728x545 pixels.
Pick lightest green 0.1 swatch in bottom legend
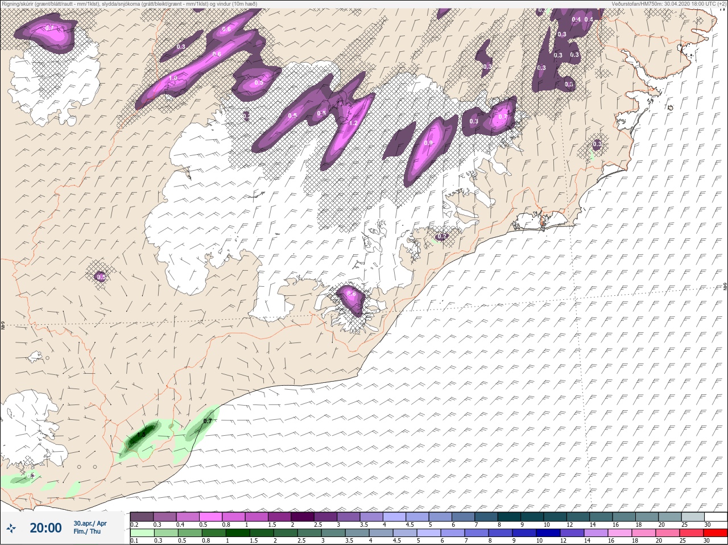[x=142, y=533]
